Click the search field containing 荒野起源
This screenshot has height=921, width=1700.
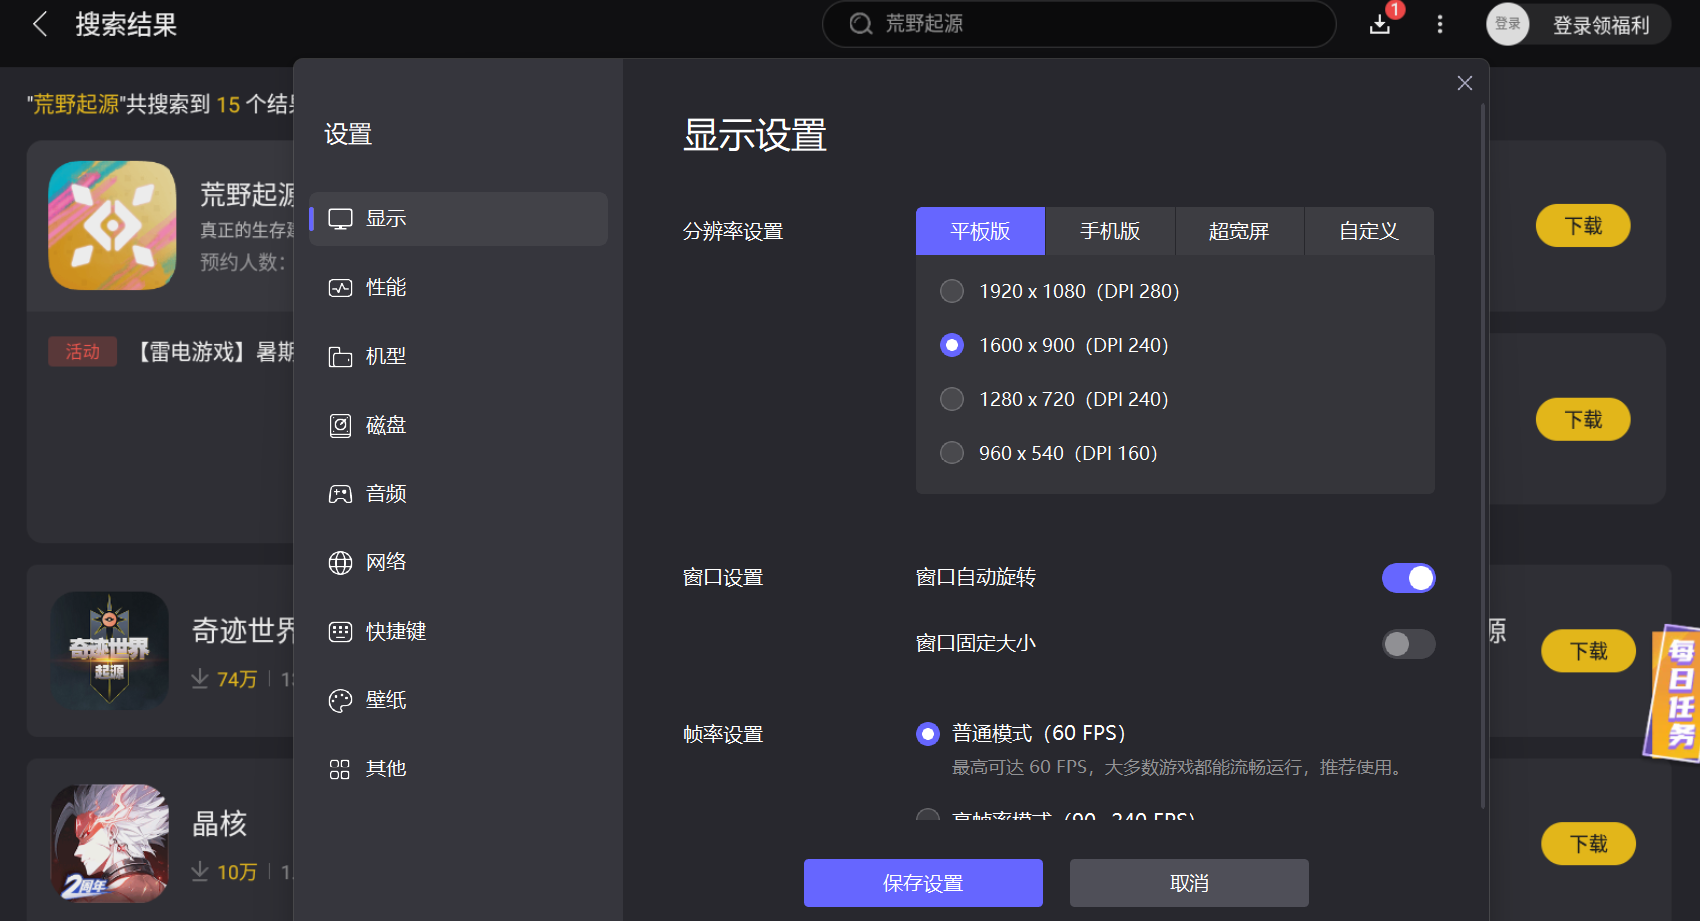(x=1079, y=24)
